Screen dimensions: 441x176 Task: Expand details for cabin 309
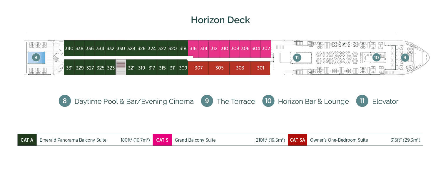(183, 68)
